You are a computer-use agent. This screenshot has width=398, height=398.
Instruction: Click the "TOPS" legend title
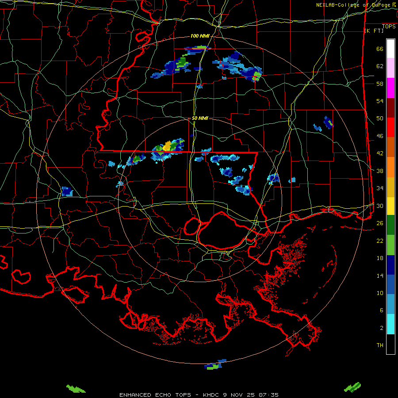[x=389, y=27]
